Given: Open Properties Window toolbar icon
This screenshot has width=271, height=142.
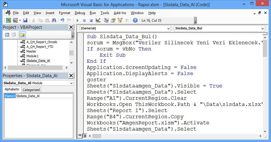Looking at the screenshot, I should [113, 20].
